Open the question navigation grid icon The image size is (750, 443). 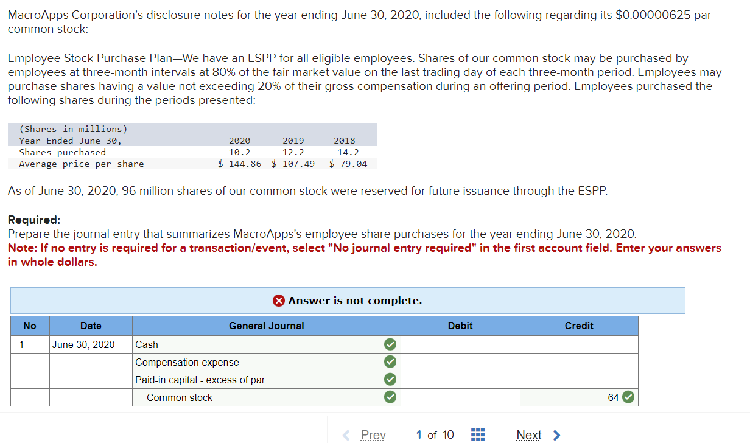pos(478,434)
